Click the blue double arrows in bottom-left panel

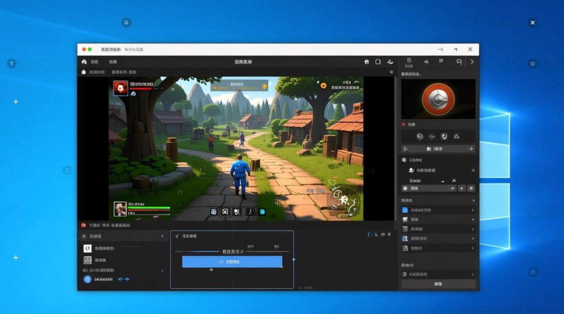click(123, 279)
